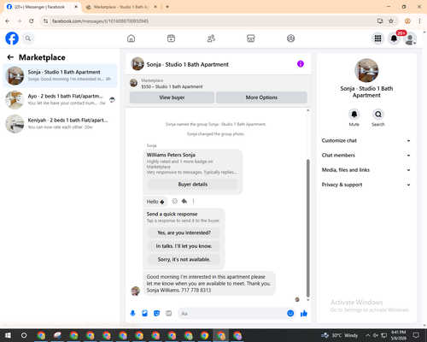The width and height of the screenshot is (427, 342).
Task: Click the weather 30°C Windy taskbar widget
Action: (x=339, y=335)
